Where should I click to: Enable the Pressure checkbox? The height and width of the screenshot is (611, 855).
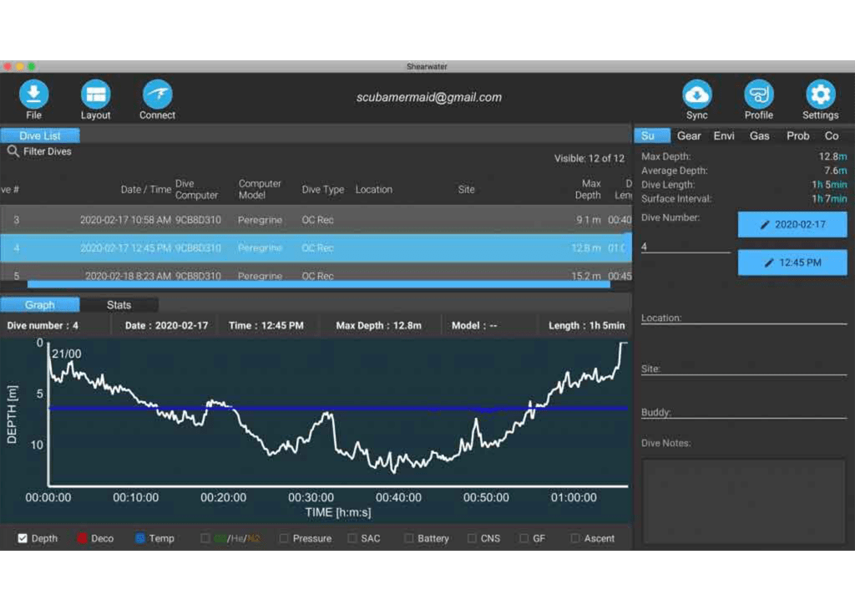click(284, 538)
